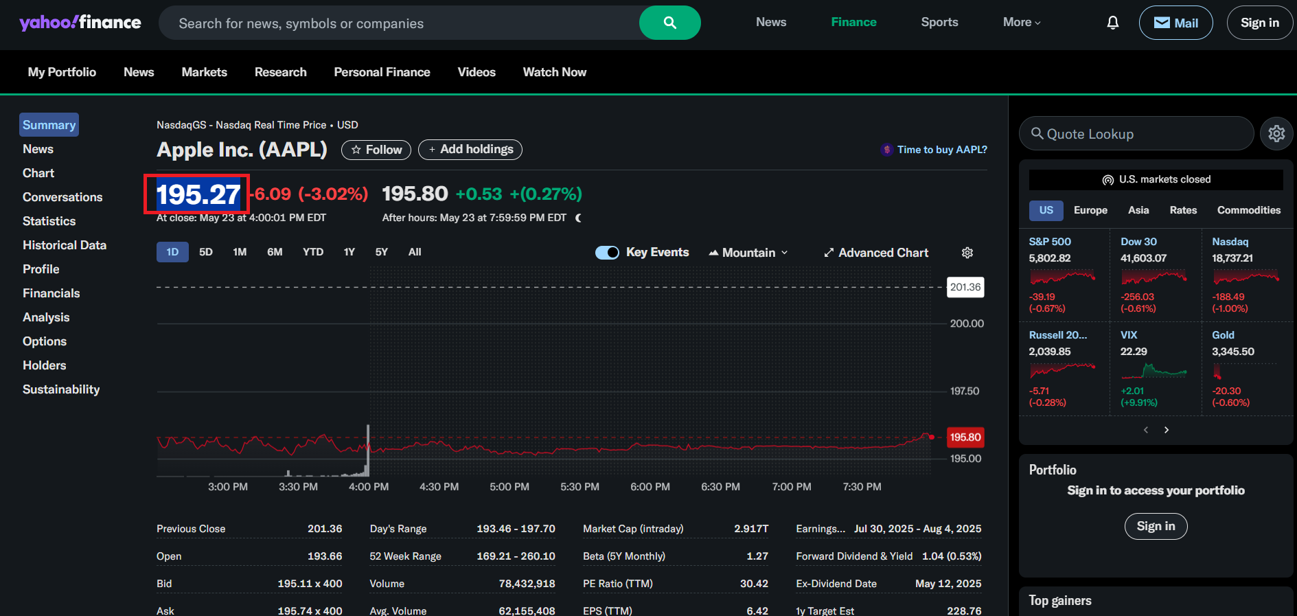Screen dimensions: 1297x616
Task: Open Summary in the left sidebar
Action: (49, 125)
